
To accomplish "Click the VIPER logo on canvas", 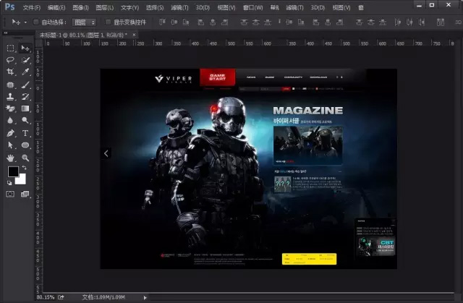I will pyautogui.click(x=174, y=79).
